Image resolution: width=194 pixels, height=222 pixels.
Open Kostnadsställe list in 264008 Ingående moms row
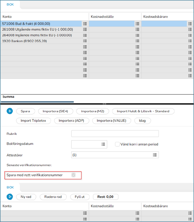137,35
